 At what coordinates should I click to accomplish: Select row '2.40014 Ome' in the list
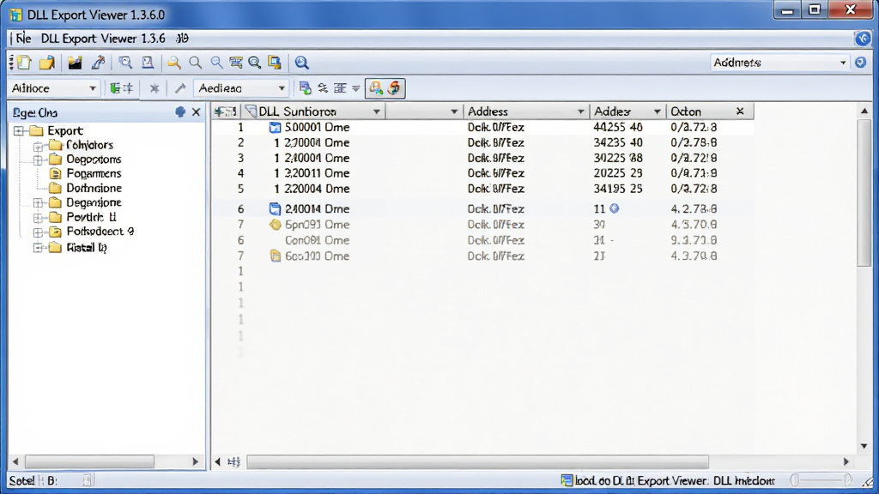[482, 209]
